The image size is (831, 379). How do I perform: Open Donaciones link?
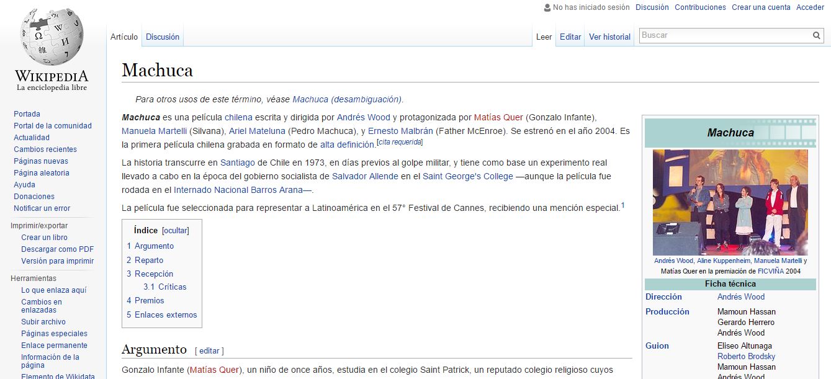coord(34,197)
